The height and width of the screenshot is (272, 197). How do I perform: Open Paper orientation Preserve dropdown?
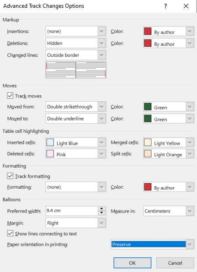click(x=152, y=244)
